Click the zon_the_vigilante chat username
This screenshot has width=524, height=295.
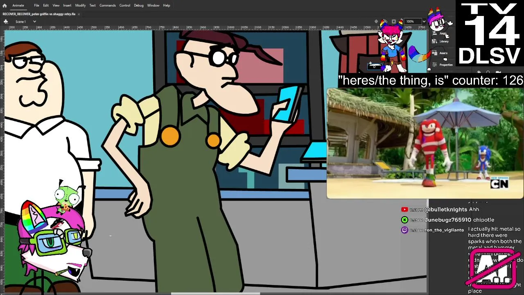tap(444, 230)
